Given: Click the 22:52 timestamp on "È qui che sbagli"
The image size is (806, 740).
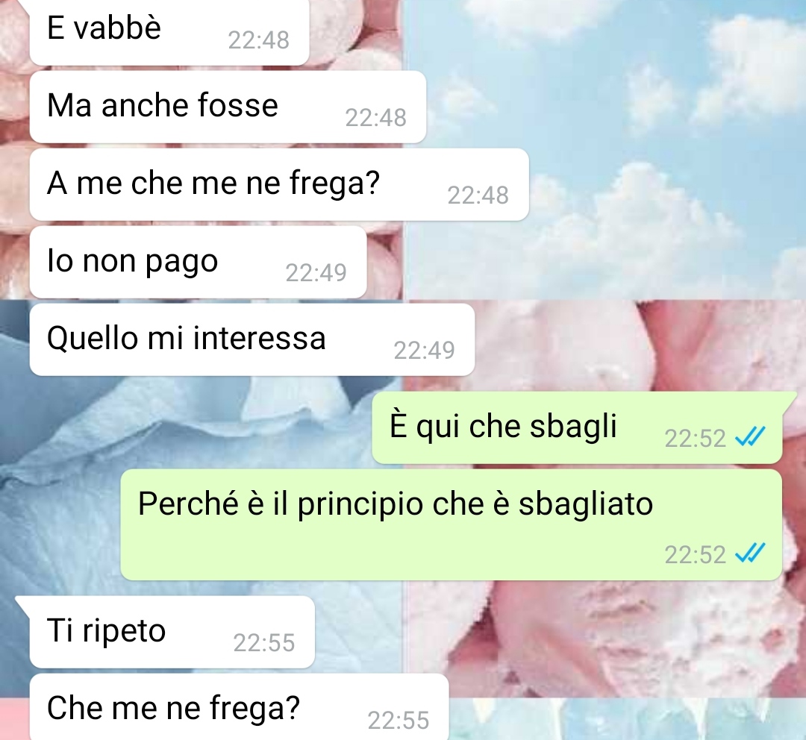Looking at the screenshot, I should pos(695,439).
